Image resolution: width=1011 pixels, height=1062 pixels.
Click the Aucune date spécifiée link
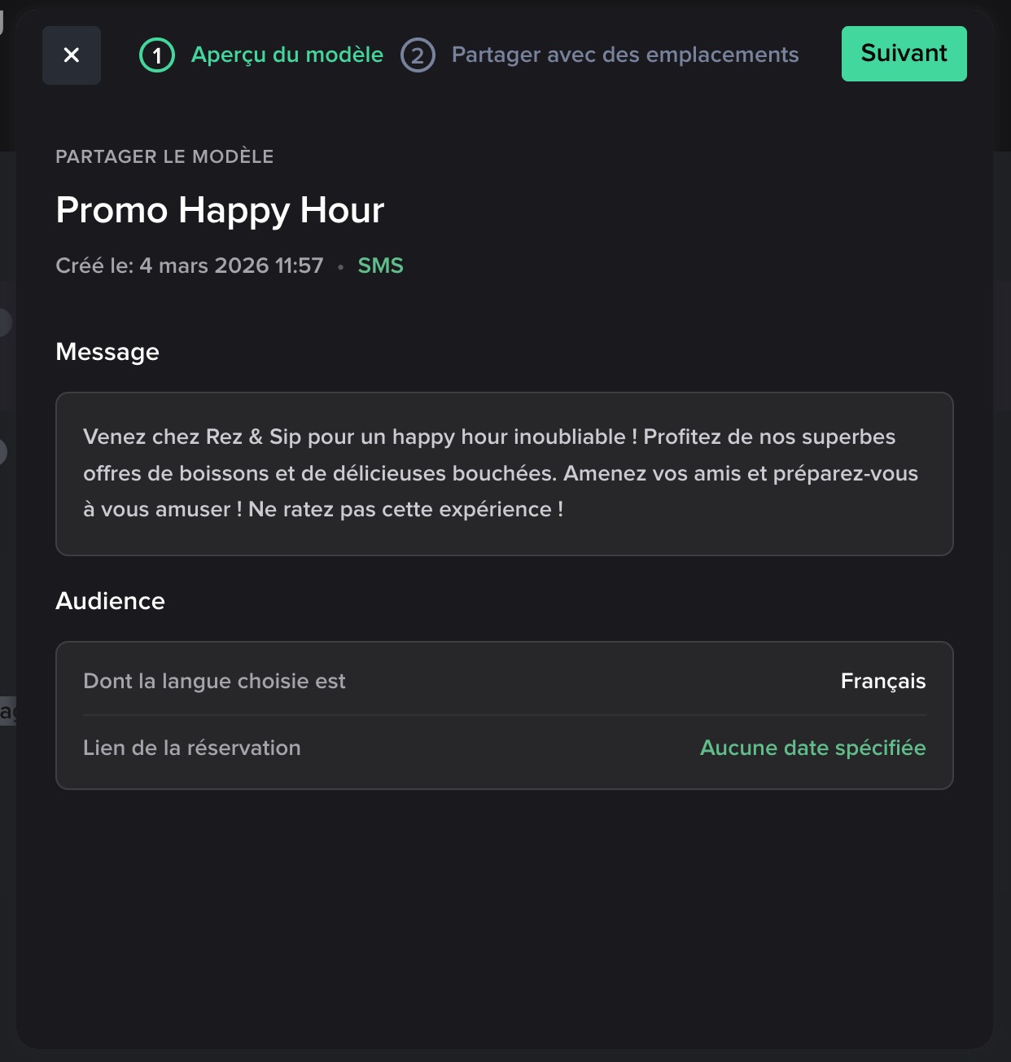pos(812,748)
